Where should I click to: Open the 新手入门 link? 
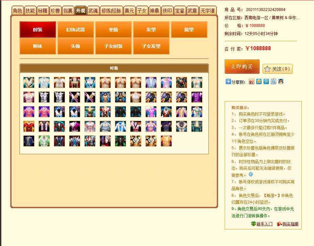(264, 224)
